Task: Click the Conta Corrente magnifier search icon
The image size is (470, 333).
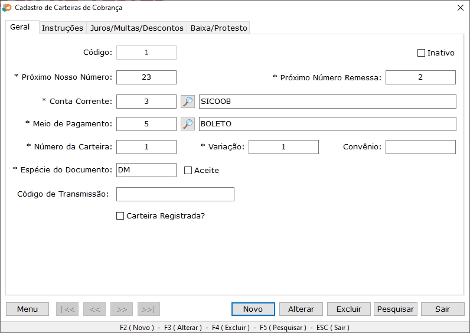Action: [x=187, y=102]
